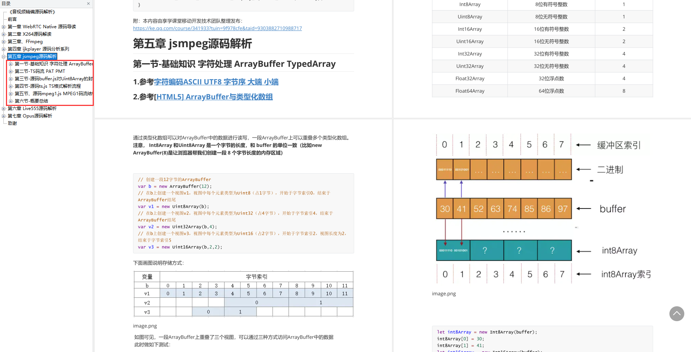Image resolution: width=691 pixels, height=352 pixels.
Task: Click the 变量 table header cell
Action: [x=147, y=277]
